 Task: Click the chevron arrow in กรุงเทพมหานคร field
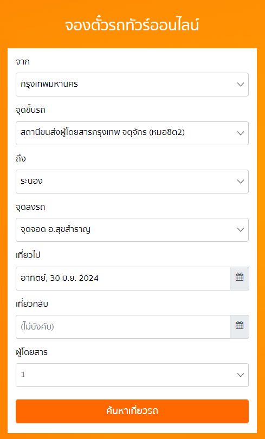coord(241,85)
